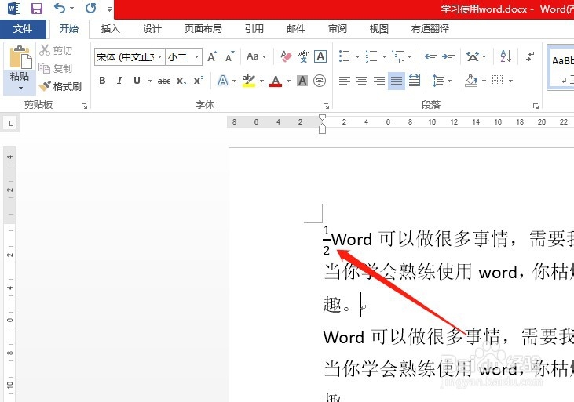Clear all formatting with eraser icon
Viewport: 574px width, 402px height.
[x=286, y=56]
